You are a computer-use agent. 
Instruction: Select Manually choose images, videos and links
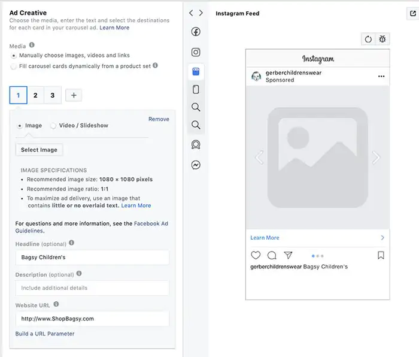point(13,56)
